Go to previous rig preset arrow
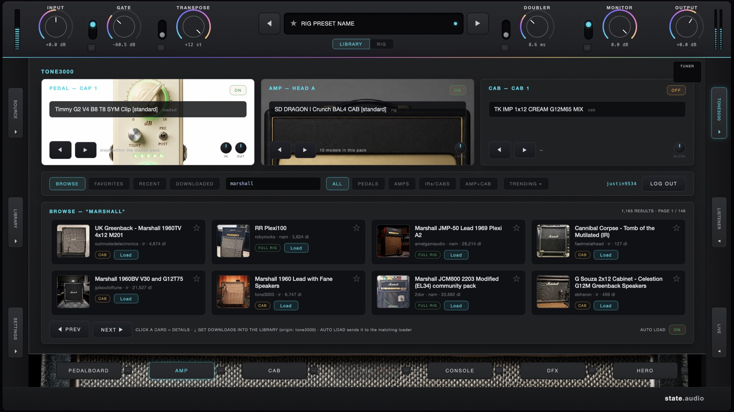The width and height of the screenshot is (734, 412). (269, 24)
